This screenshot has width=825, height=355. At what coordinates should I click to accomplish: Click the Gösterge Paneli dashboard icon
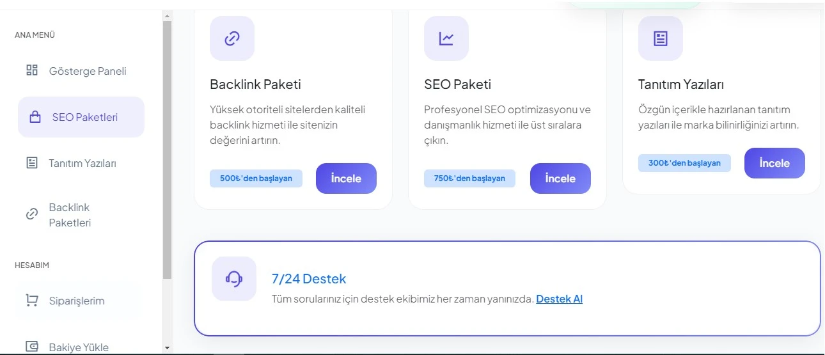pyautogui.click(x=32, y=70)
